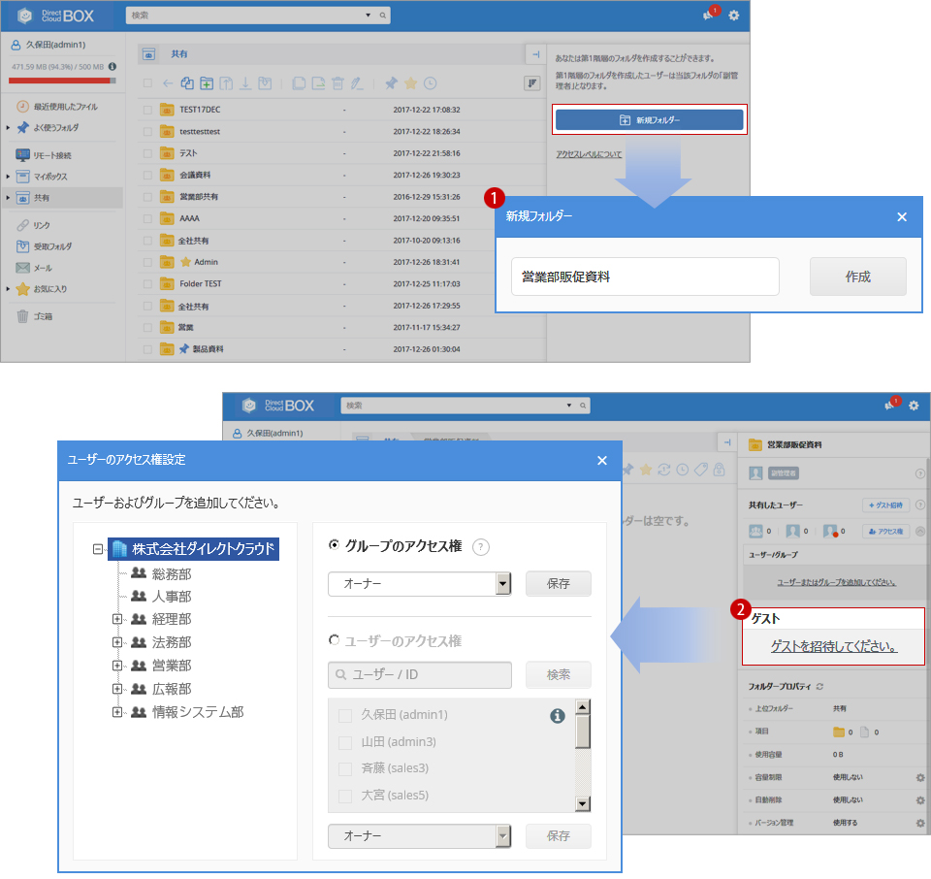The height and width of the screenshot is (879, 931).
Task: Expand the 経理部 tree node
Action: tap(117, 619)
